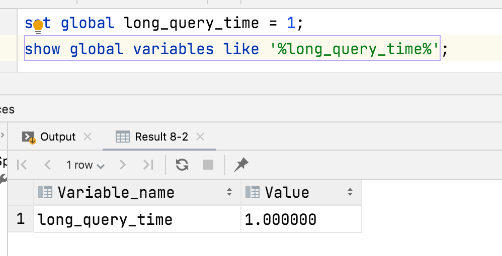
Task: Close the Result 8-2 tab
Action: click(x=200, y=137)
